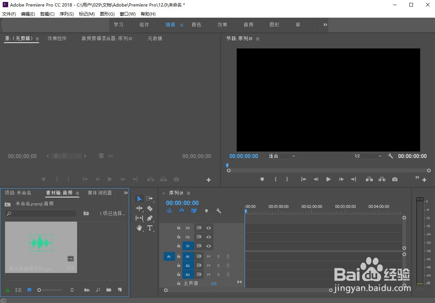Step forward one frame in Program monitor
435x303 pixels.
point(341,179)
